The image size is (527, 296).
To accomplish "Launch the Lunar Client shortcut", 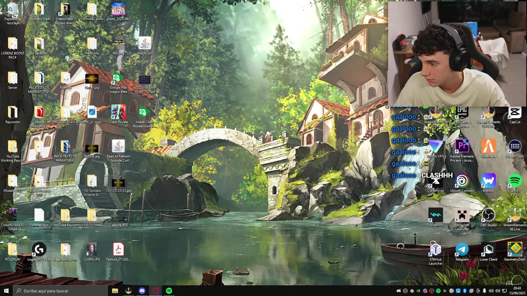I will coord(488,252).
